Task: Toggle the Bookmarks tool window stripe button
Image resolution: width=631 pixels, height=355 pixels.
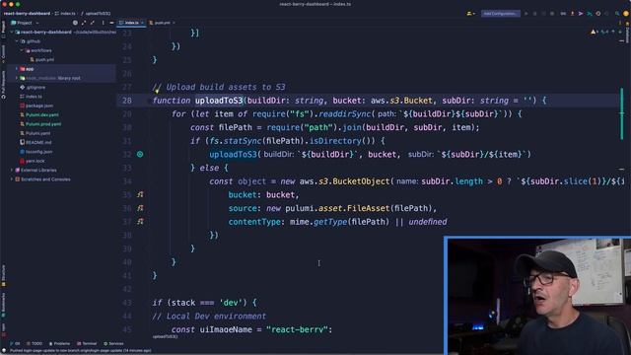Action: [3, 305]
